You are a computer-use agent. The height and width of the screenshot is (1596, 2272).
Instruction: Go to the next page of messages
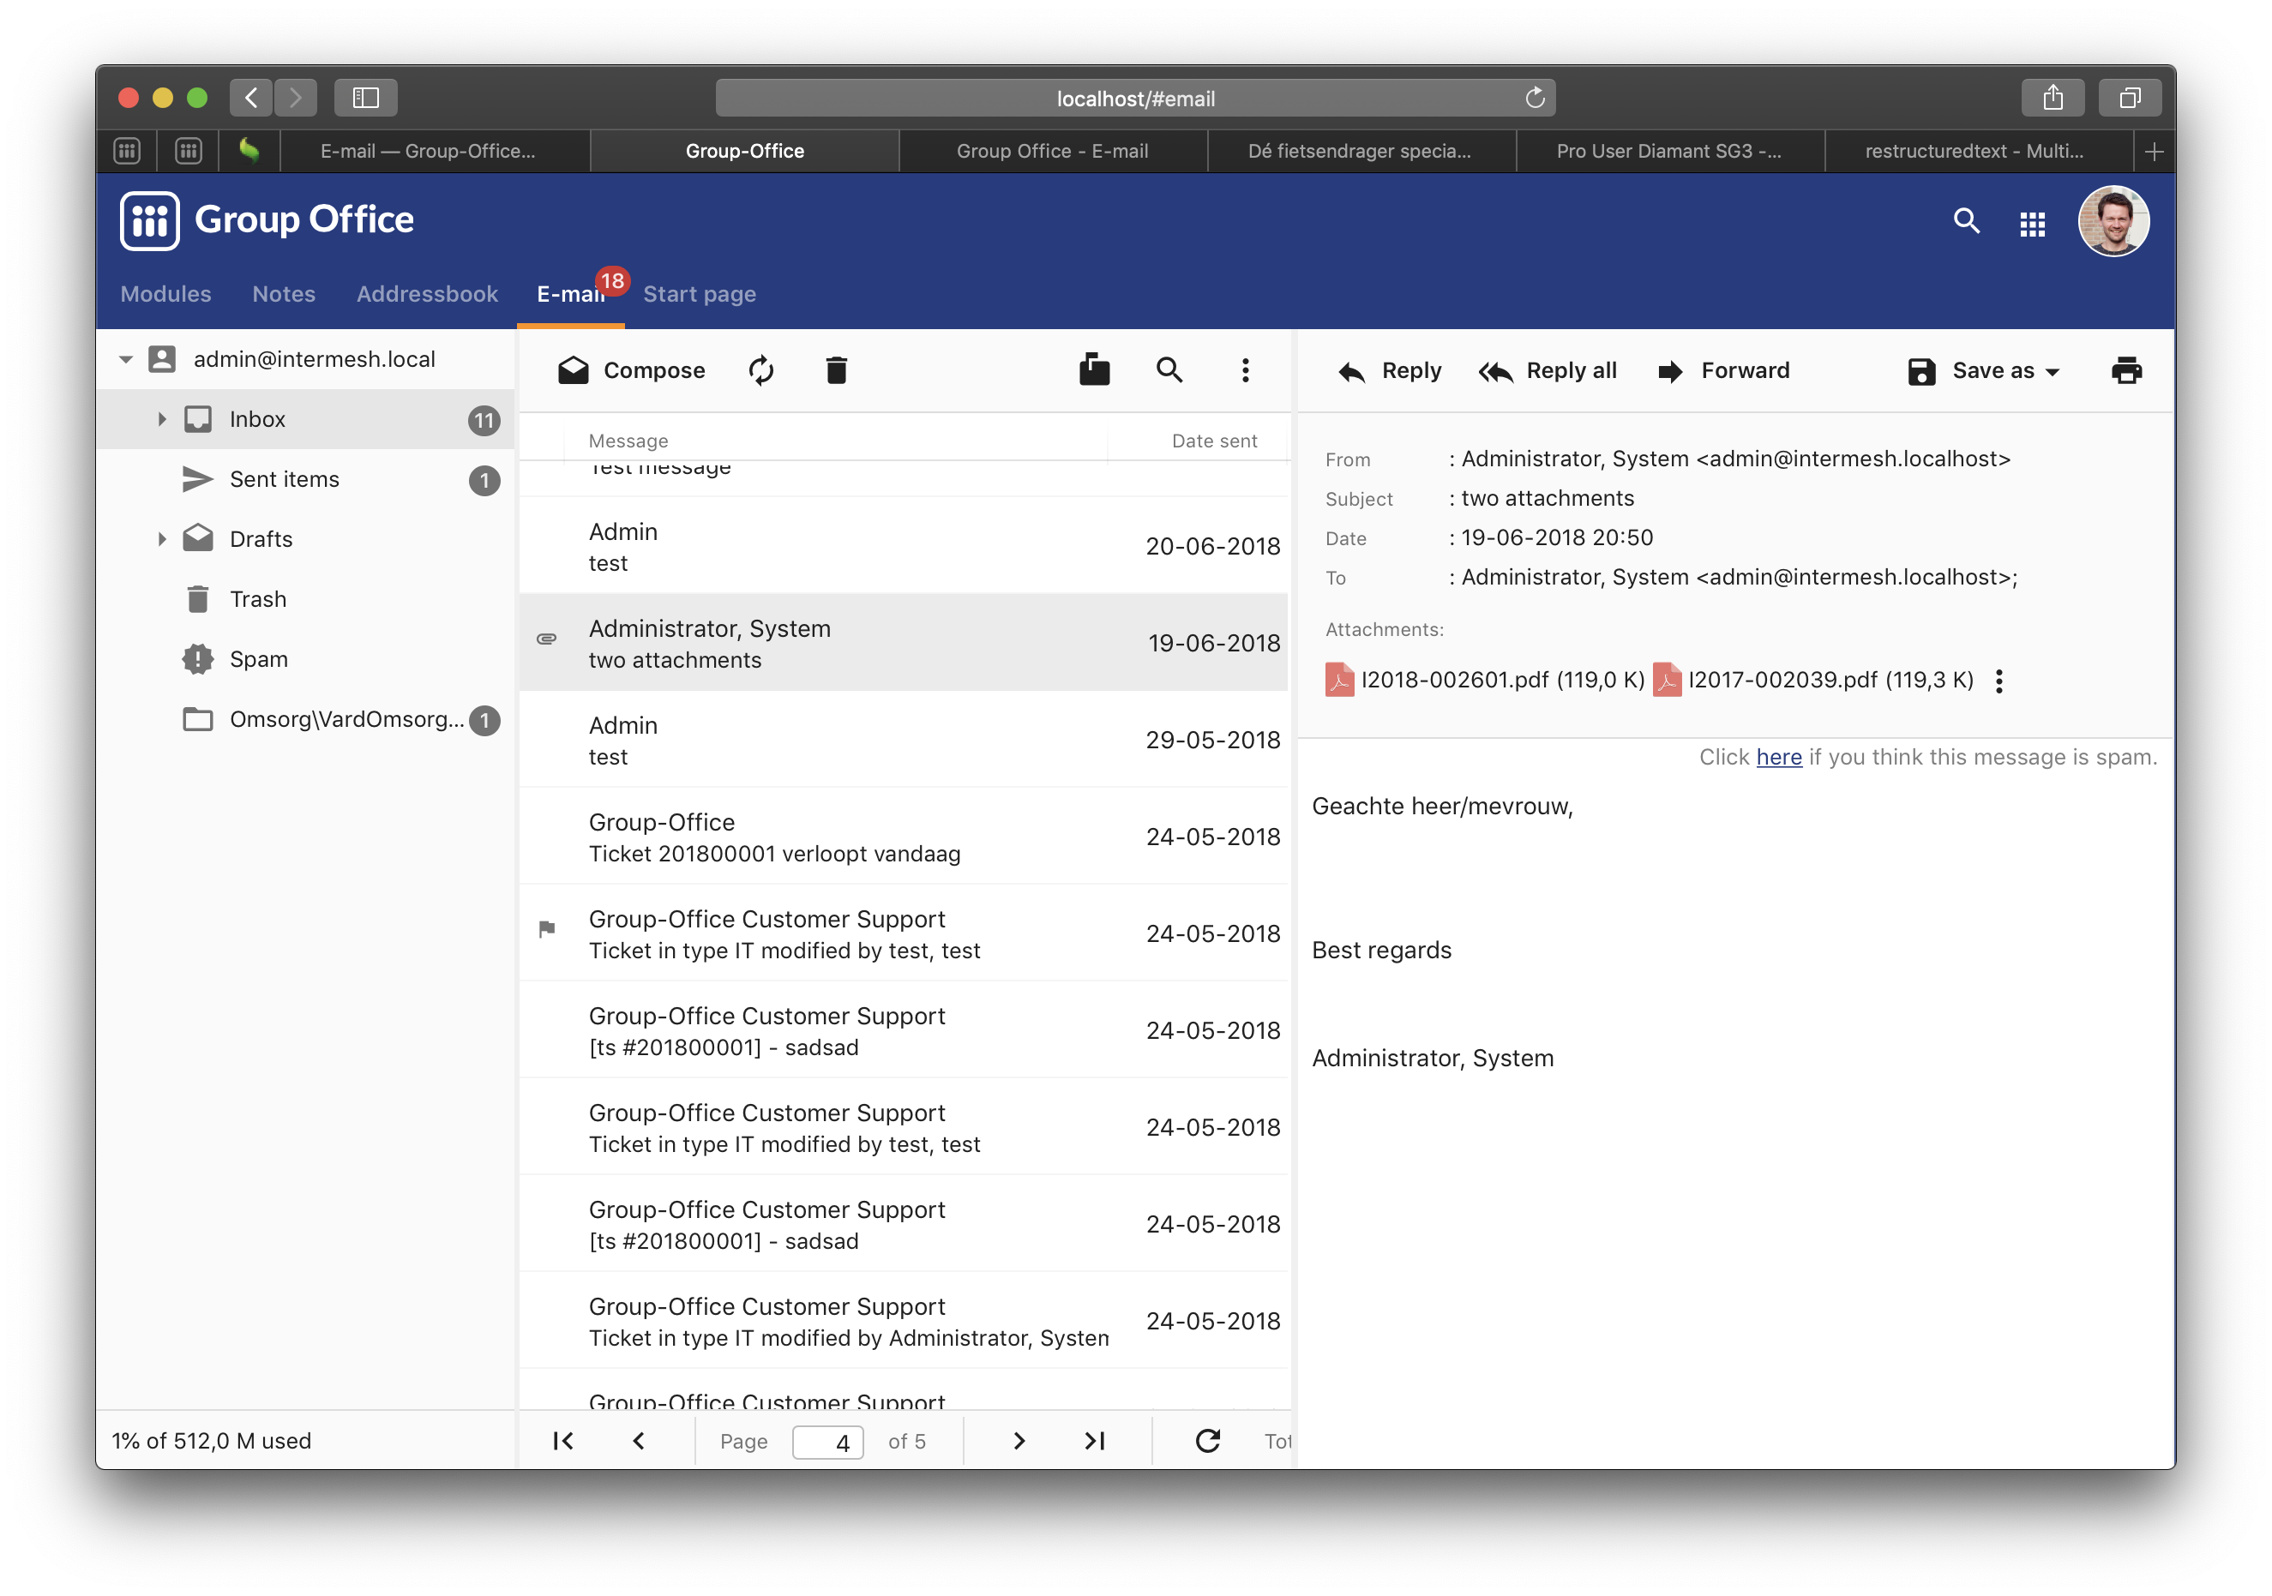coord(1019,1441)
